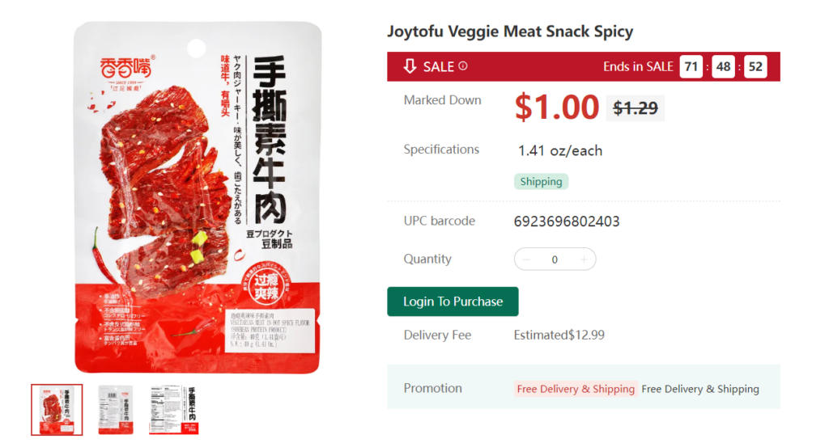Click the green Shipping tag

point(541,182)
